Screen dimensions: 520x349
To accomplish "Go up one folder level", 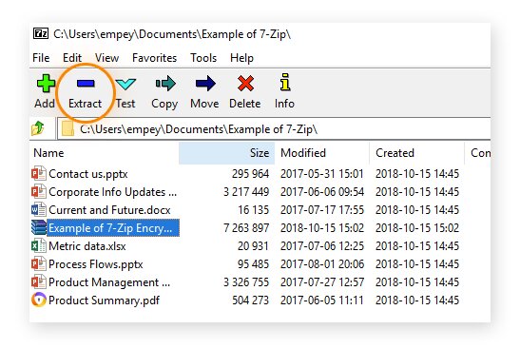I will pyautogui.click(x=38, y=128).
